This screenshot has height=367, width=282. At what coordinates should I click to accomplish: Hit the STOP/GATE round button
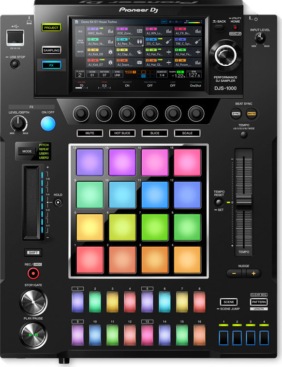(x=33, y=302)
